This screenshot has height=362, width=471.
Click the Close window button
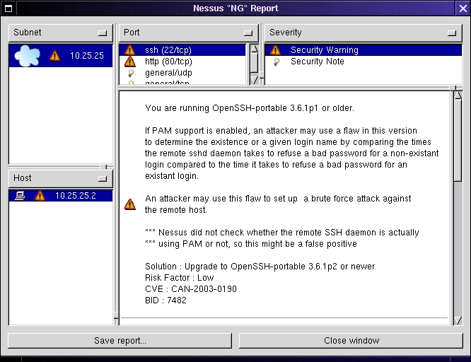tap(351, 341)
